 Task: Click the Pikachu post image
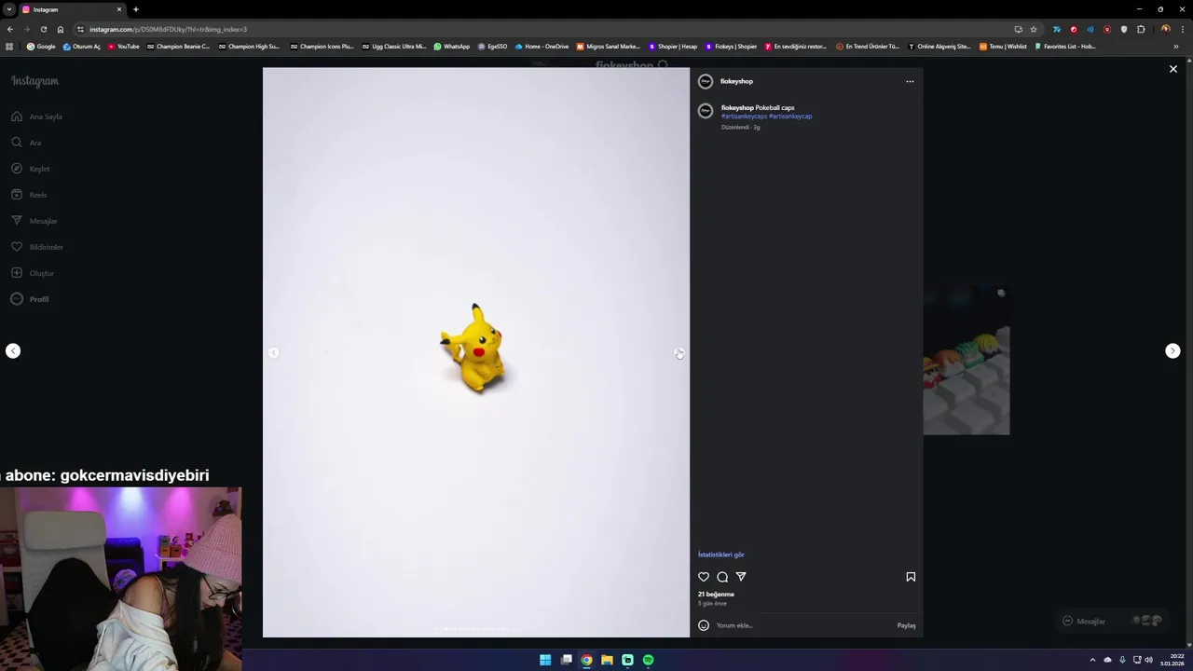coord(476,352)
